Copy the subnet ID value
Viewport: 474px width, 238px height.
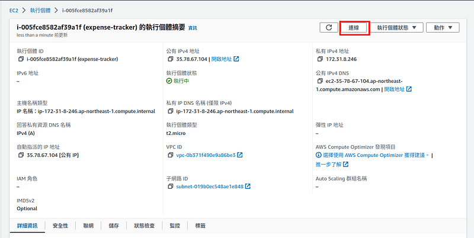[x=171, y=186]
